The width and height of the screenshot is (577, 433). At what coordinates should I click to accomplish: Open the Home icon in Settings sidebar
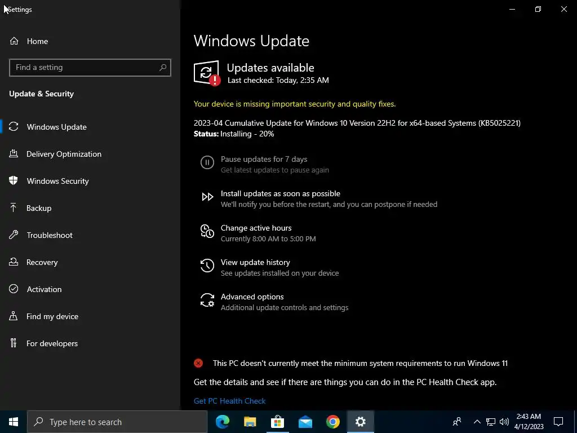pos(14,41)
